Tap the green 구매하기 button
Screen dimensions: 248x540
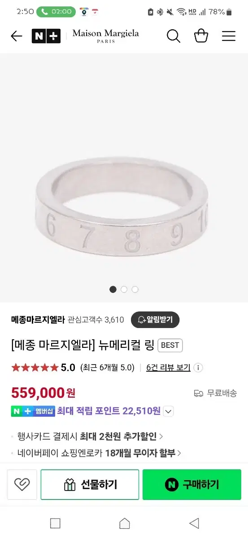coord(192,485)
